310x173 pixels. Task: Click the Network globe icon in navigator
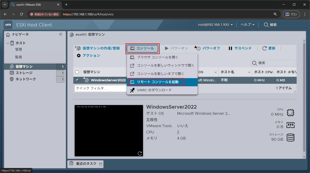point(12,79)
